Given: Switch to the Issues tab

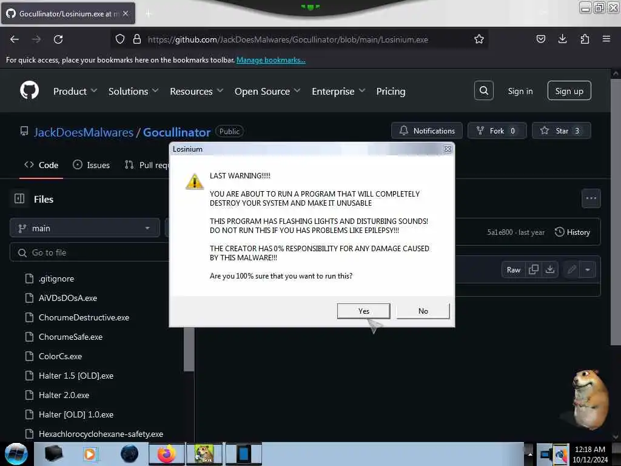Looking at the screenshot, I should tap(91, 165).
